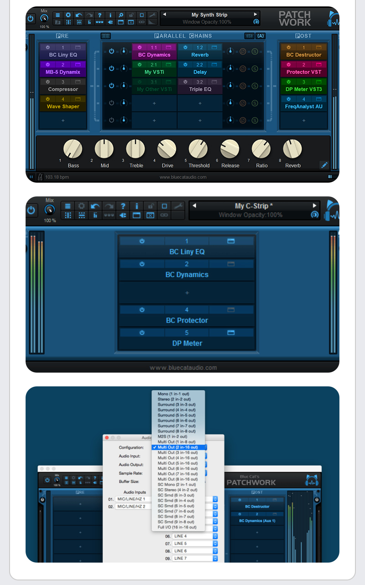365x585 pixels.
Task: Open settings gear in My Synth Strip toolbar
Action: [68, 15]
